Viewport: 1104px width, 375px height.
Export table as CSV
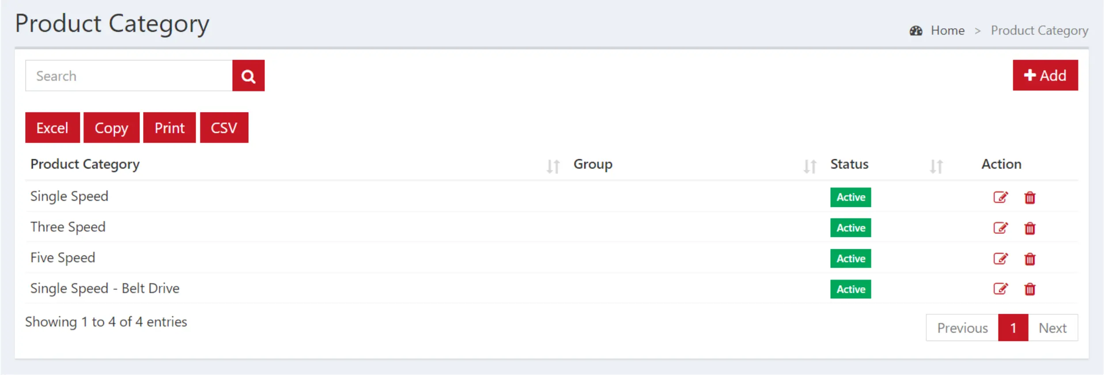point(224,128)
